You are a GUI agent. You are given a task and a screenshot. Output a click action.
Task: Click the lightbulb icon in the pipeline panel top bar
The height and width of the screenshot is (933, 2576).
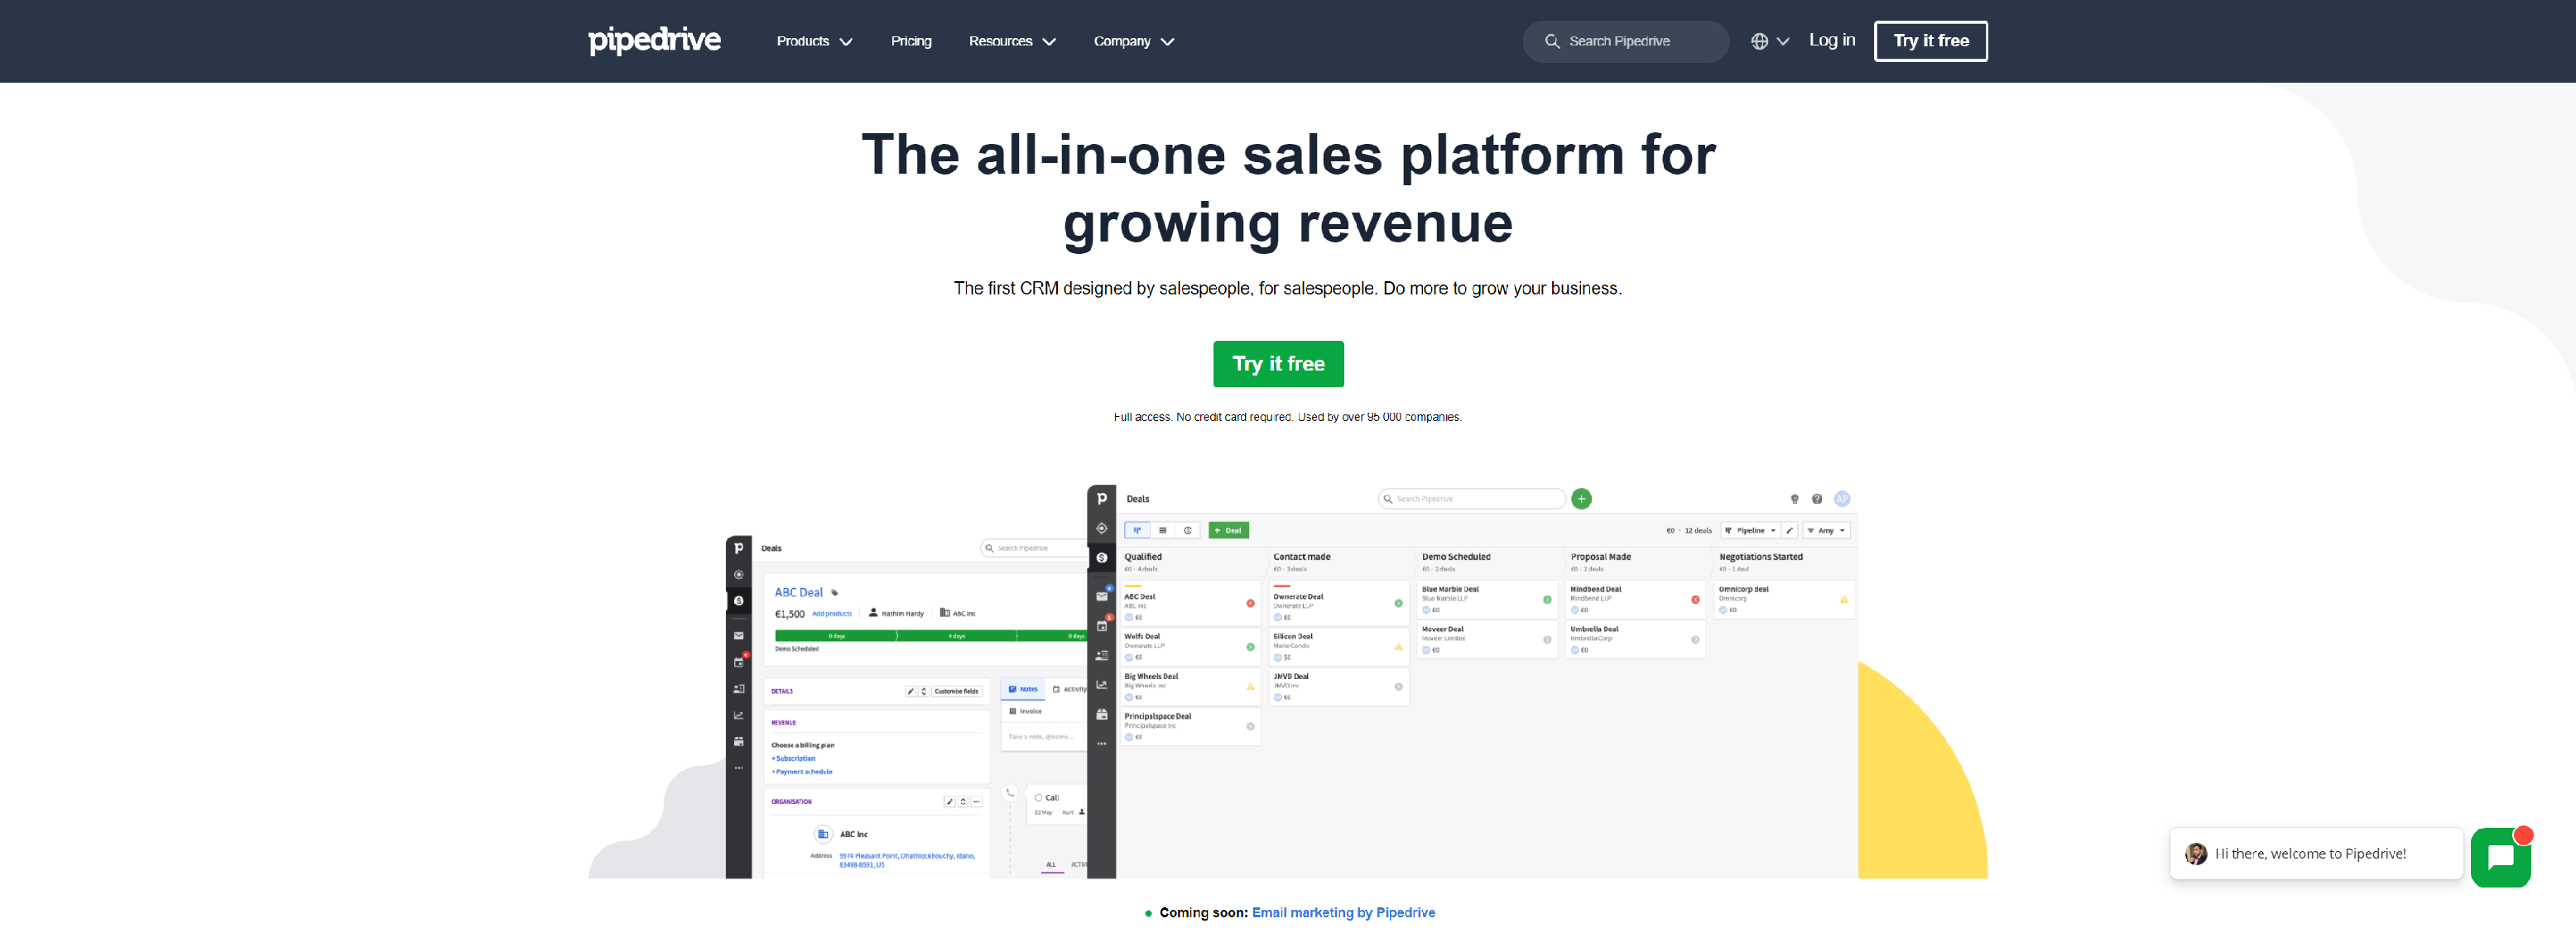tap(1794, 499)
